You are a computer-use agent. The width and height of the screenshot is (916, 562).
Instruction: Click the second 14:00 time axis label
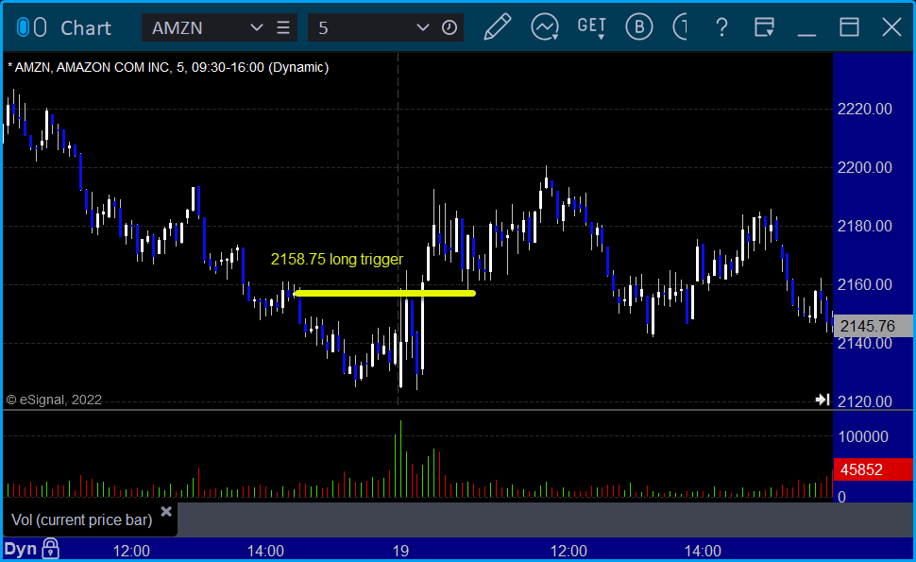[703, 551]
